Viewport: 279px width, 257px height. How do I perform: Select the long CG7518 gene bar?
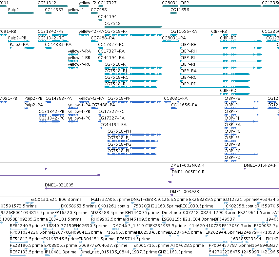pyautogui.click(x=133, y=27)
